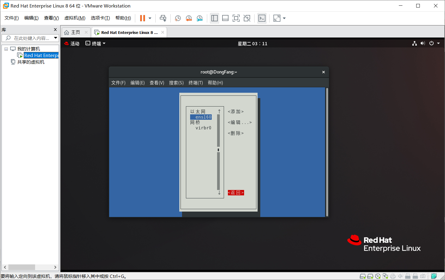The image size is (445, 280).
Task: Revert the virtual machine to its snapshot
Action: tap(189, 18)
